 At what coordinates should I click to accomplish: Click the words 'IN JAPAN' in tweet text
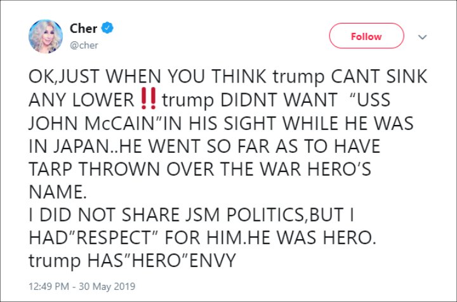tap(68, 146)
